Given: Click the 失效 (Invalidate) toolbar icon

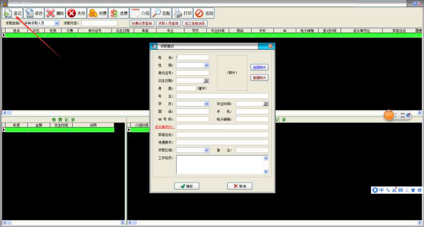Looking at the screenshot, I should coord(72,13).
